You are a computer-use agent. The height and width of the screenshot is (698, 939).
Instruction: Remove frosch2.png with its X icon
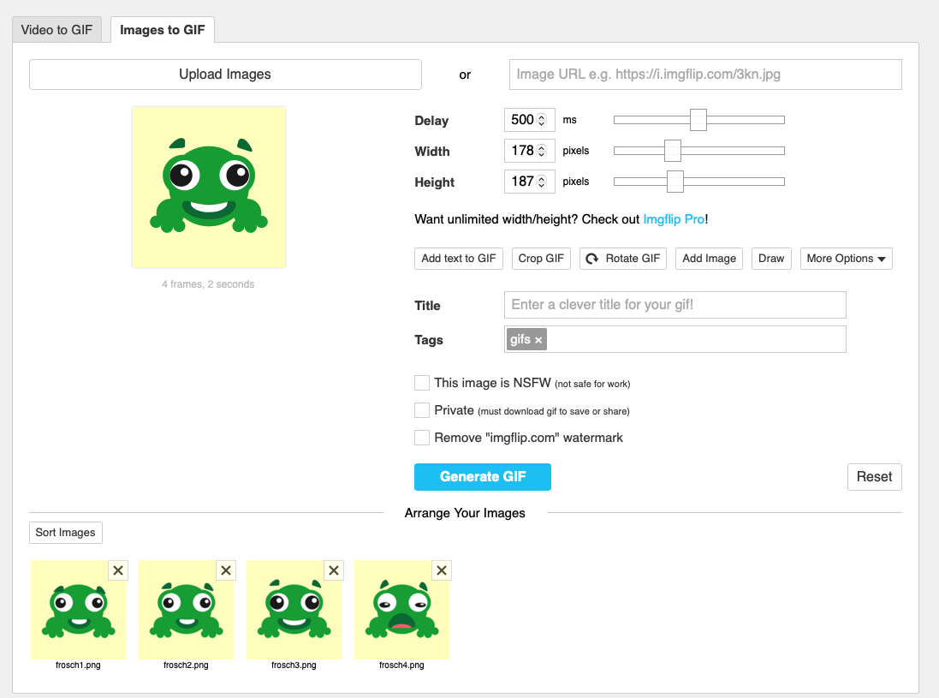click(x=226, y=570)
